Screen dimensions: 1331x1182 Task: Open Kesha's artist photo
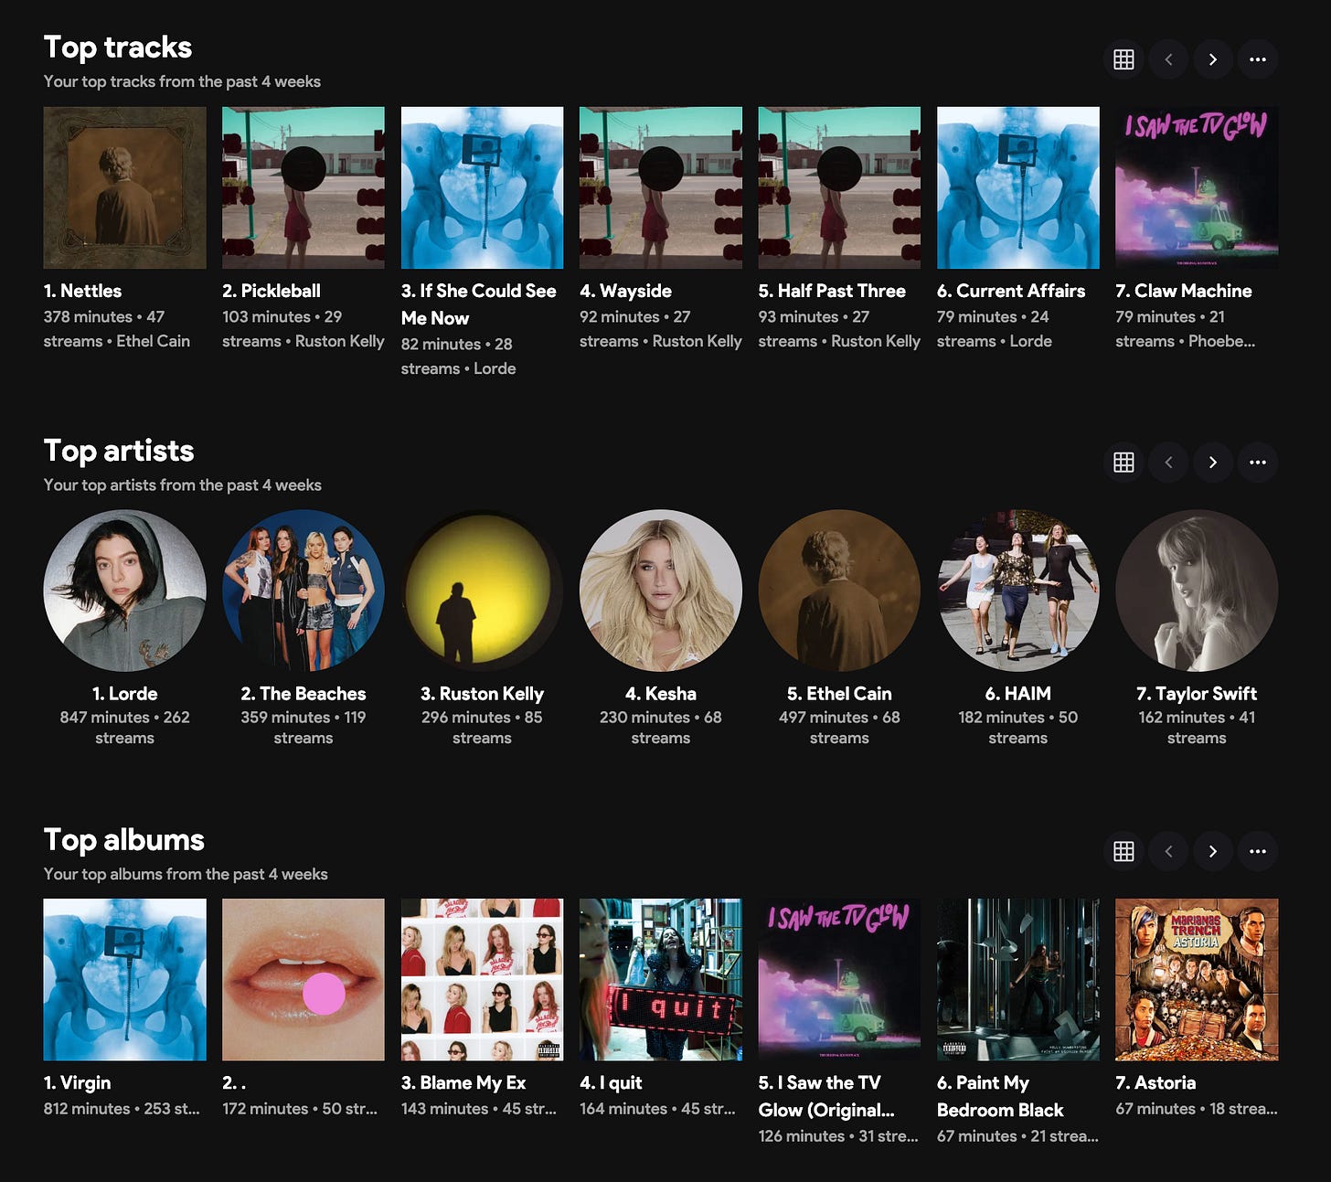(x=661, y=591)
